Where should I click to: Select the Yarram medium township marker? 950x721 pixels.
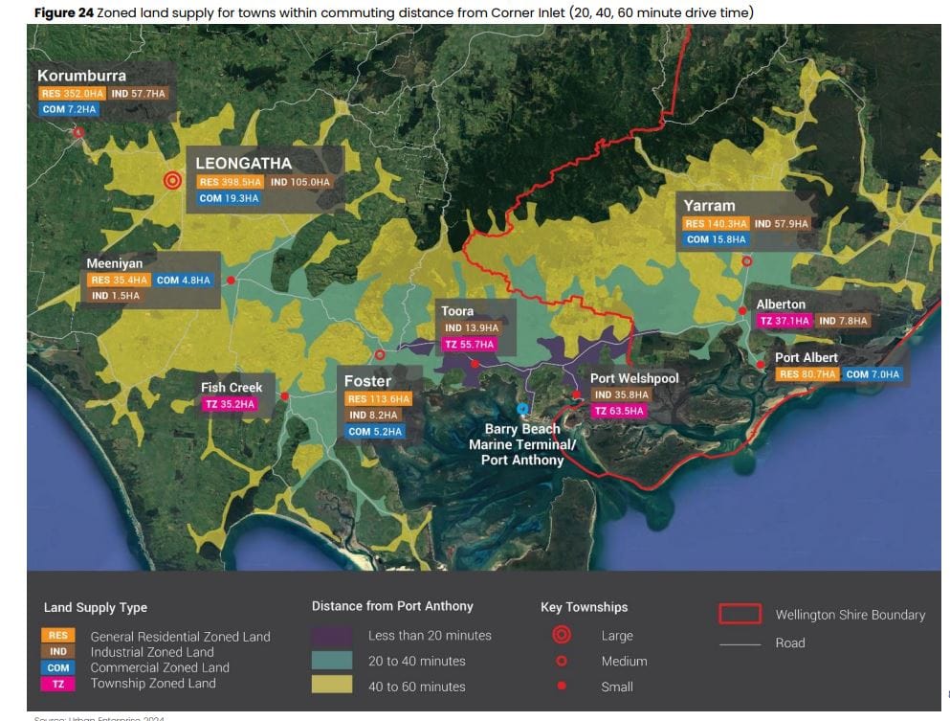pyautogui.click(x=747, y=261)
